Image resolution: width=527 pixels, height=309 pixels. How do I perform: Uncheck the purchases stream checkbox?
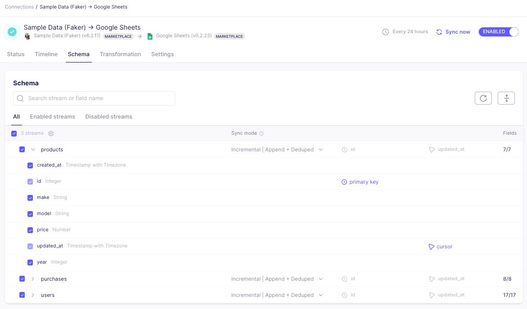click(x=22, y=279)
